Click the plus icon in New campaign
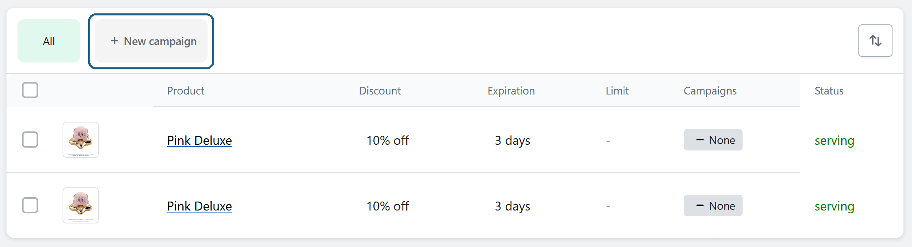The image size is (912, 247). [x=115, y=41]
